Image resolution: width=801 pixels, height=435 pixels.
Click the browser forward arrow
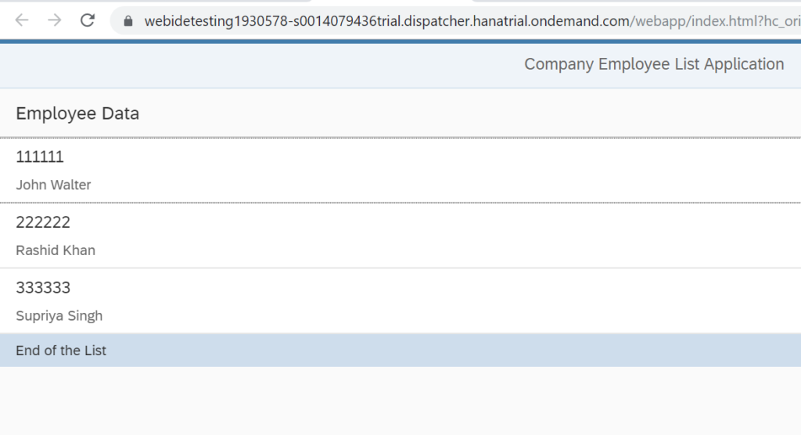[x=54, y=20]
